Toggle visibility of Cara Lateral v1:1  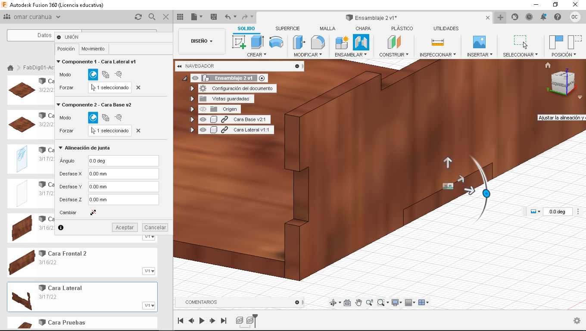pyautogui.click(x=203, y=130)
